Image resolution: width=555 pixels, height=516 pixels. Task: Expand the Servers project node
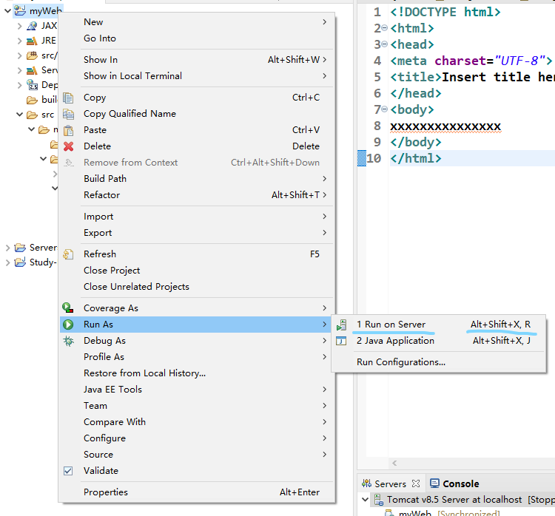pyautogui.click(x=7, y=248)
